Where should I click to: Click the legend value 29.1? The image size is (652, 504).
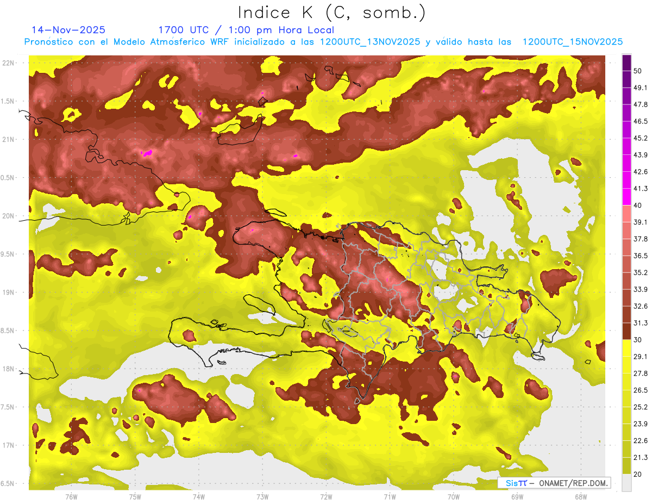coord(641,357)
